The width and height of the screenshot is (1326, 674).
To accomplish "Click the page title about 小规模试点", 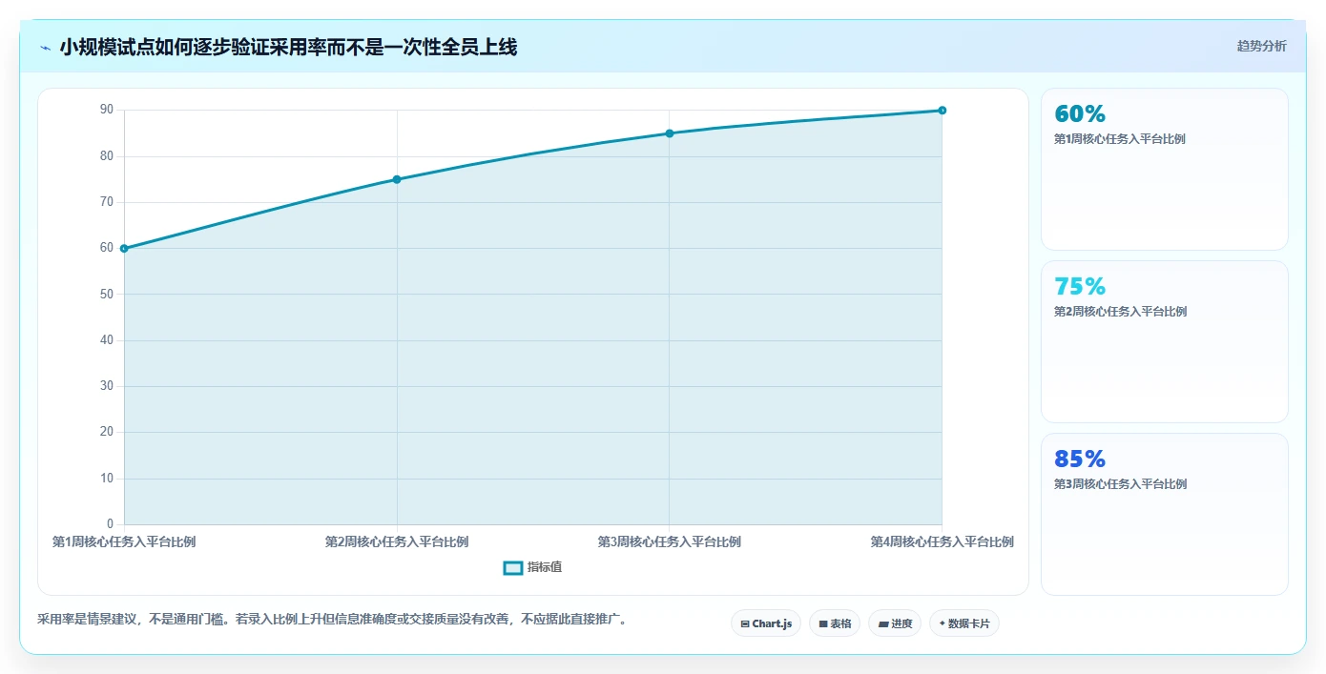I will (288, 47).
